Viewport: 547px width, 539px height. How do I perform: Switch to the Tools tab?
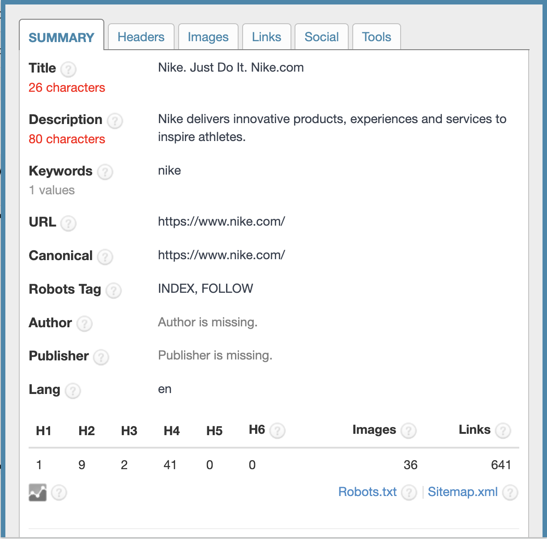(376, 37)
